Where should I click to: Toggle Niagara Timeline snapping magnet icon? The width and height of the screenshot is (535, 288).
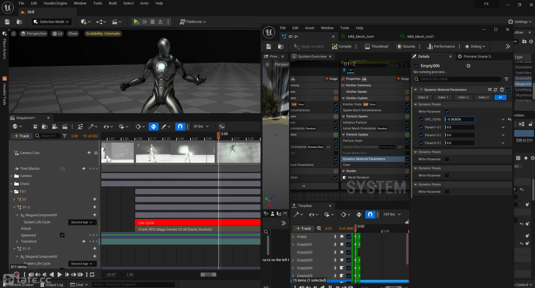click(x=370, y=215)
